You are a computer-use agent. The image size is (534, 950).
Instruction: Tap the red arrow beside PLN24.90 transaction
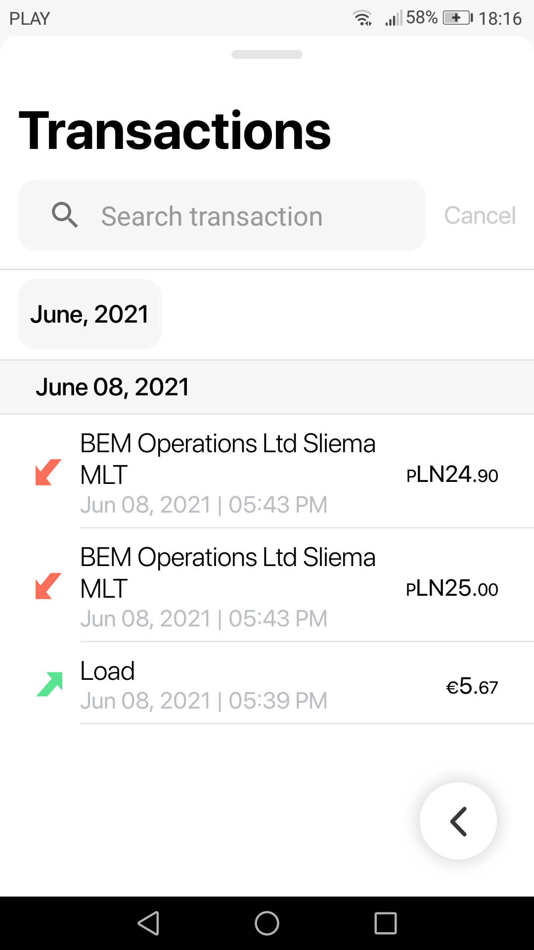tap(48, 473)
